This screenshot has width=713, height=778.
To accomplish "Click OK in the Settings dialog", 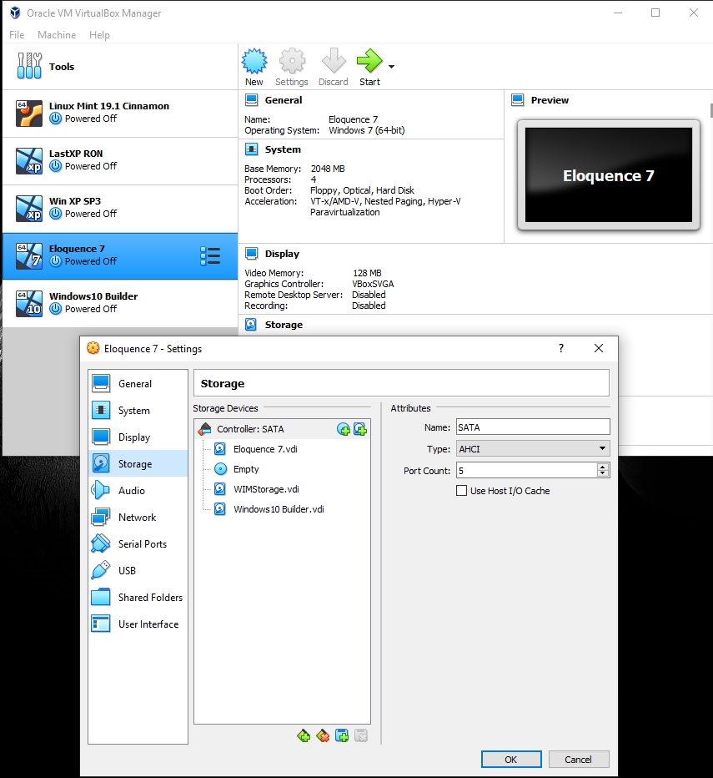I will (x=511, y=760).
